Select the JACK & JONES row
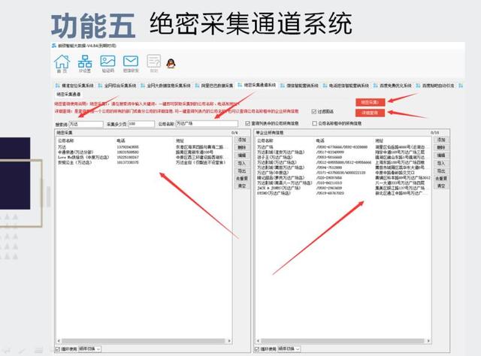The height and width of the screenshot is (356, 481). [x=343, y=188]
